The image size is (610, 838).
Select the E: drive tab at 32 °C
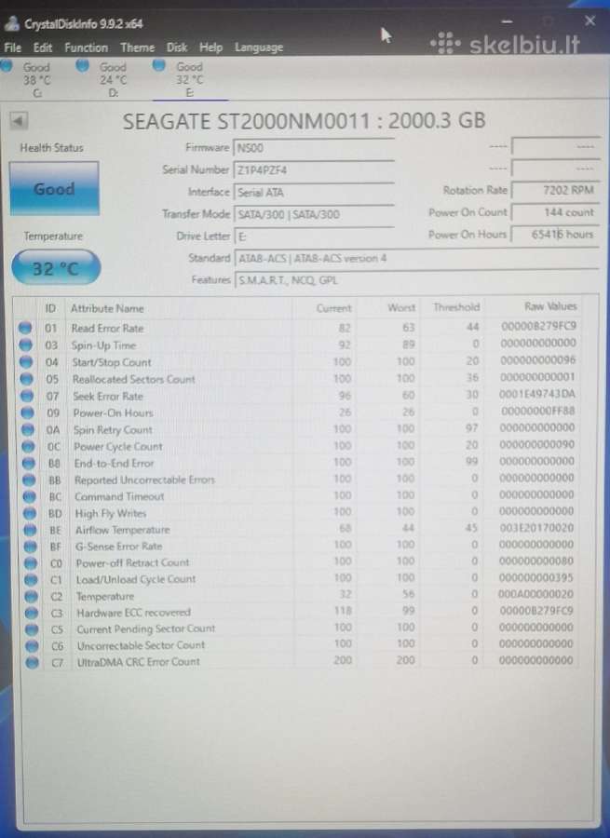tap(190, 80)
